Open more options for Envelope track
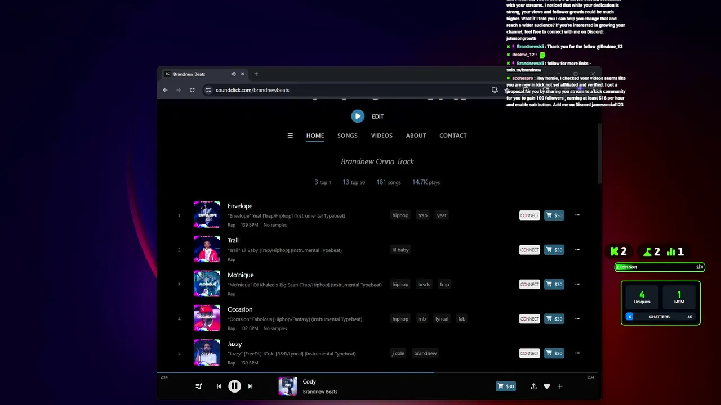 click(577, 215)
